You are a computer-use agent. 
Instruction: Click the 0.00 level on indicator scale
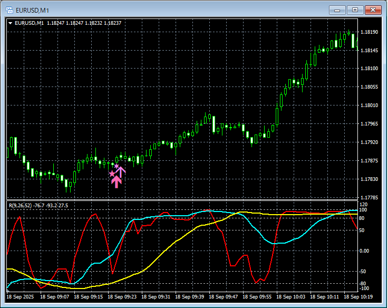coord(364,251)
